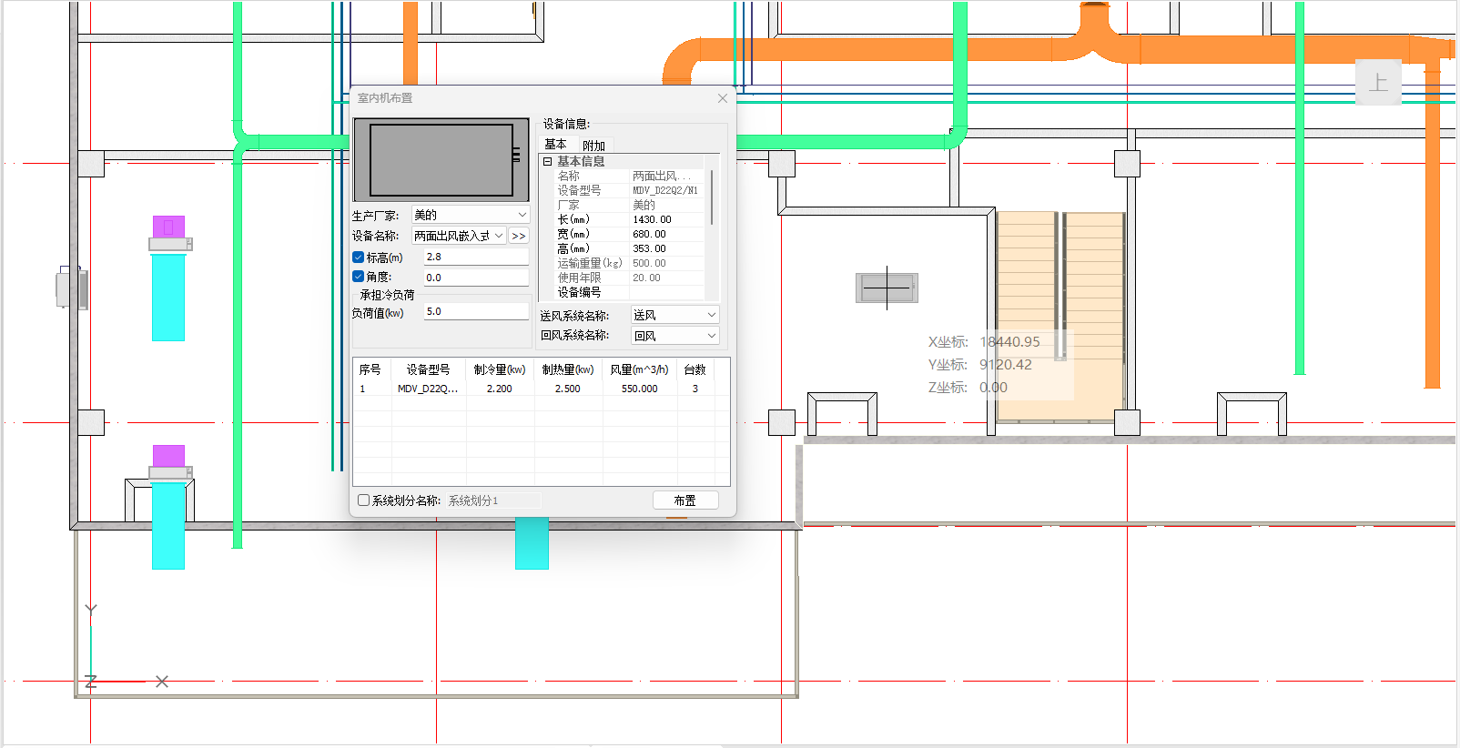
Task: Select the 基本 tab
Action: pyautogui.click(x=555, y=145)
